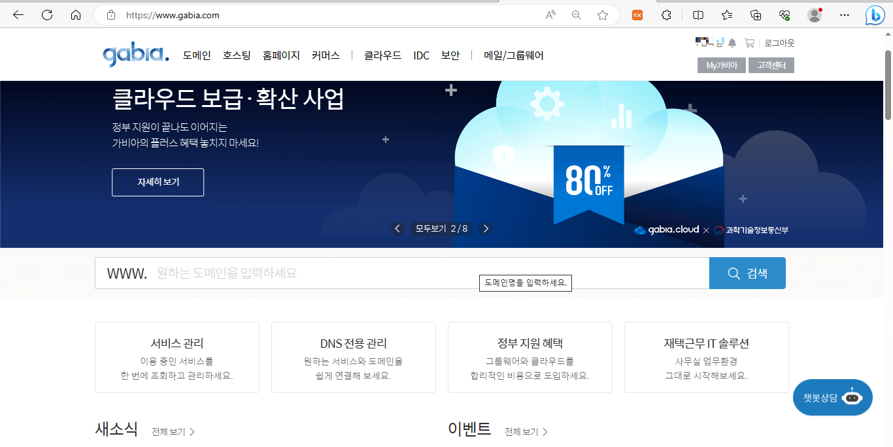This screenshot has height=447, width=893.
Task: Open the 서비스 관리 card
Action: [177, 357]
